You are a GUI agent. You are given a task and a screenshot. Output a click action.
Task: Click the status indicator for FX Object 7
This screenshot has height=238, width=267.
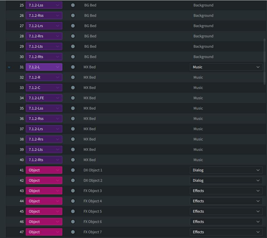click(x=73, y=232)
